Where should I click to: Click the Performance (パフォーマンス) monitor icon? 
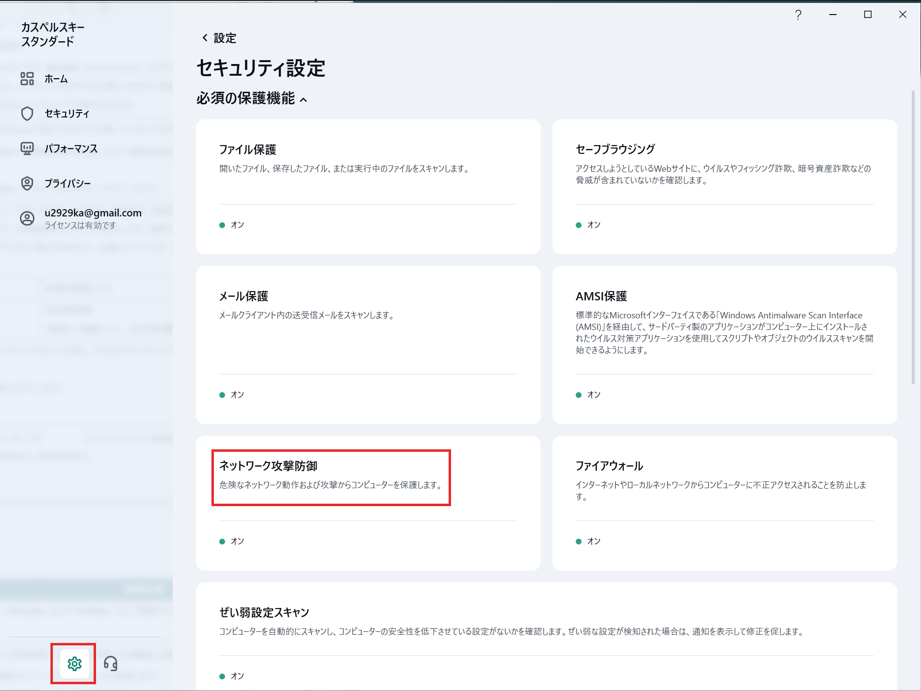[27, 148]
